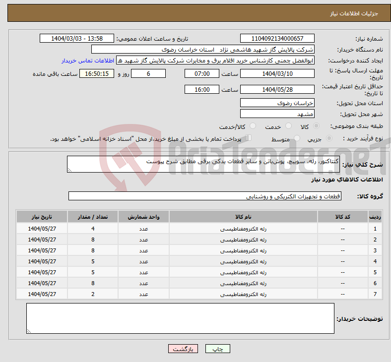Viewport: 391px width, 362px height.
Task: Click the price validity date 1404/05/28 field
Action: pyautogui.click(x=277, y=89)
